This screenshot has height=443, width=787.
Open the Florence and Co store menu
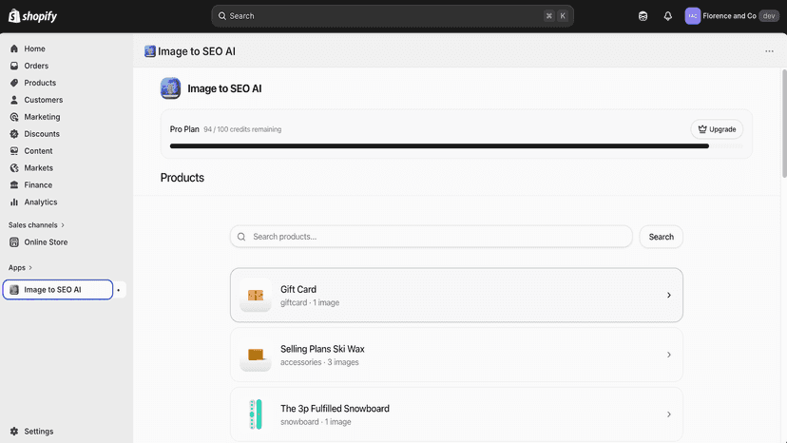click(x=732, y=16)
